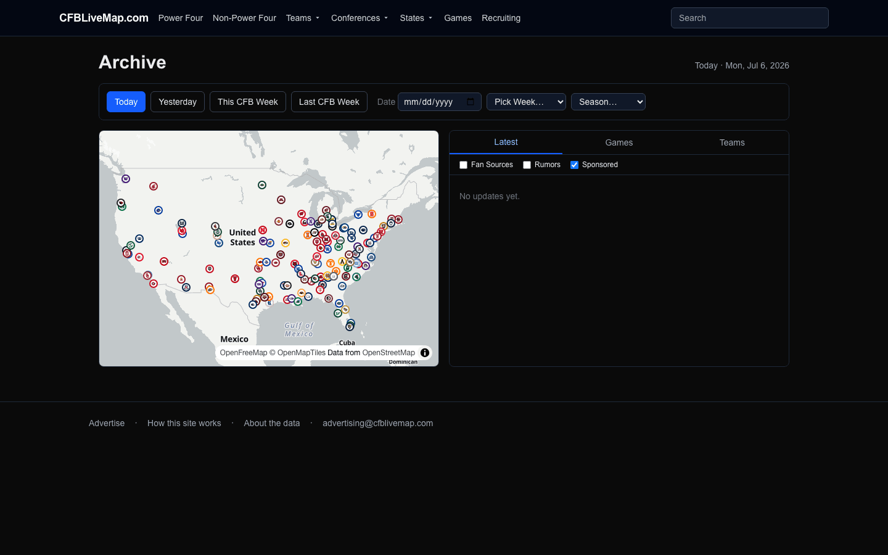Select the Texas Tech double-T map marker

click(235, 279)
